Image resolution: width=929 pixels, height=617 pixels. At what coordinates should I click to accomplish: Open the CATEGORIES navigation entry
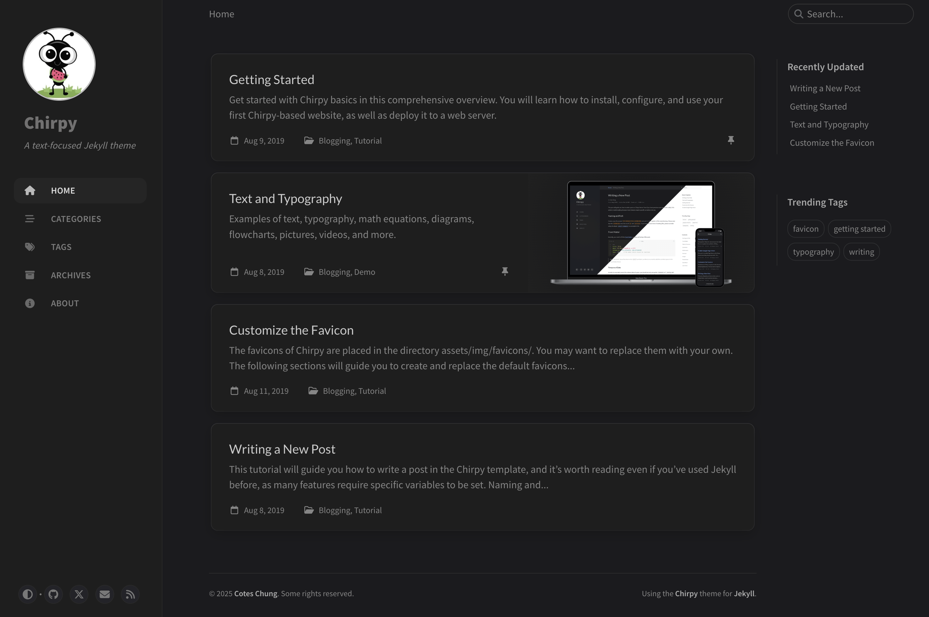tap(76, 219)
